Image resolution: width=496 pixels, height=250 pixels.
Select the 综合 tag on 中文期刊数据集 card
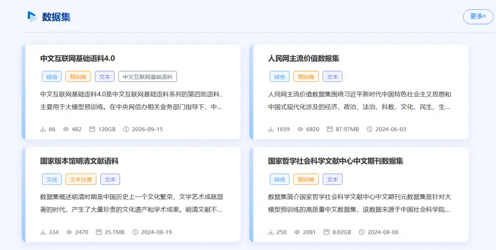[280, 179]
